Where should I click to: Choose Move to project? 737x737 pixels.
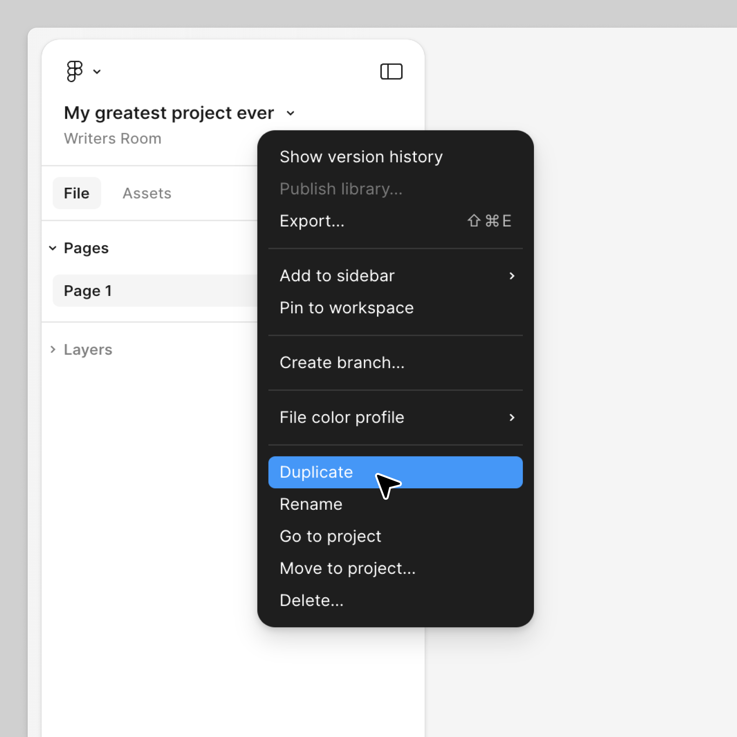pyautogui.click(x=347, y=568)
